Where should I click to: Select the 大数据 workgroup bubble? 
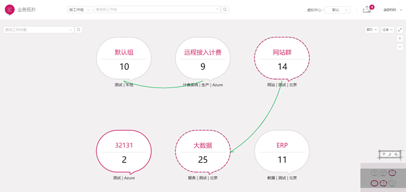click(203, 152)
